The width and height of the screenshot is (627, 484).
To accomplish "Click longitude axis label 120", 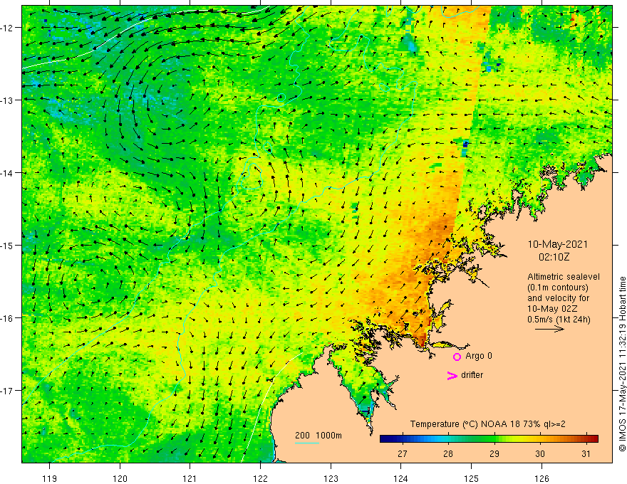I will [120, 478].
